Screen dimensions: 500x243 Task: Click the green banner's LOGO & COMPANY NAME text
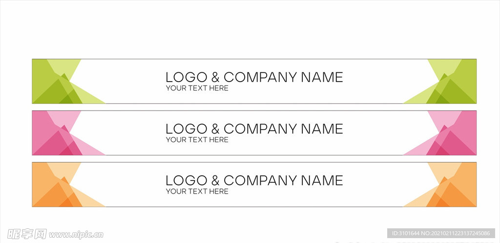click(254, 77)
